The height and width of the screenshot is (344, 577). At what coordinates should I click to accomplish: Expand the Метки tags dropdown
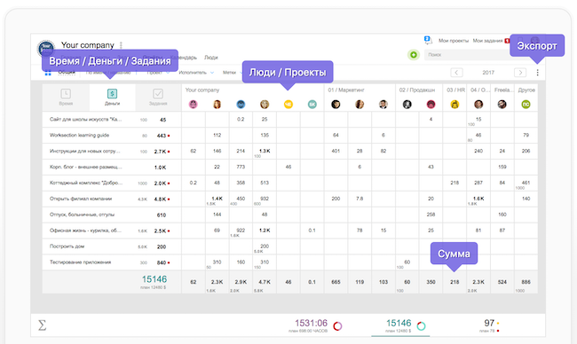[x=233, y=73]
